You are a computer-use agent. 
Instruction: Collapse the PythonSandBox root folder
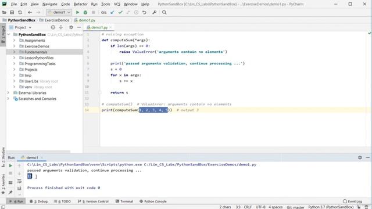[x=9, y=35]
